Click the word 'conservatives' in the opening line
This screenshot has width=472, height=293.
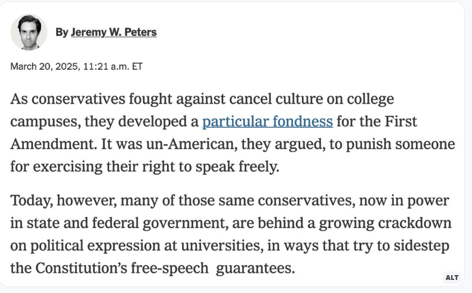(78, 99)
